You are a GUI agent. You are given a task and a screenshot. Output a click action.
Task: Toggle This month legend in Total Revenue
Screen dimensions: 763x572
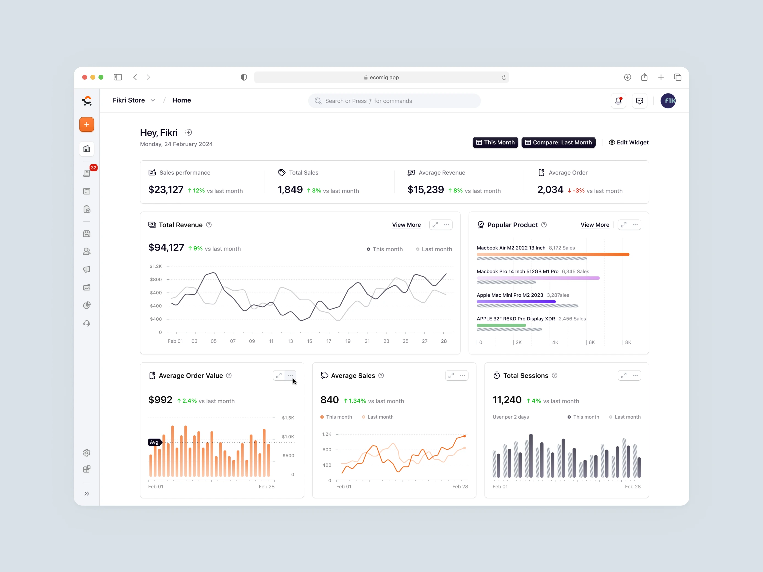pyautogui.click(x=385, y=249)
